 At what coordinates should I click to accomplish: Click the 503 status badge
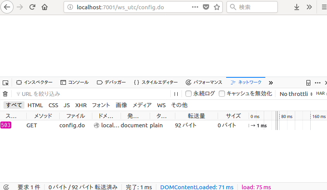6,125
